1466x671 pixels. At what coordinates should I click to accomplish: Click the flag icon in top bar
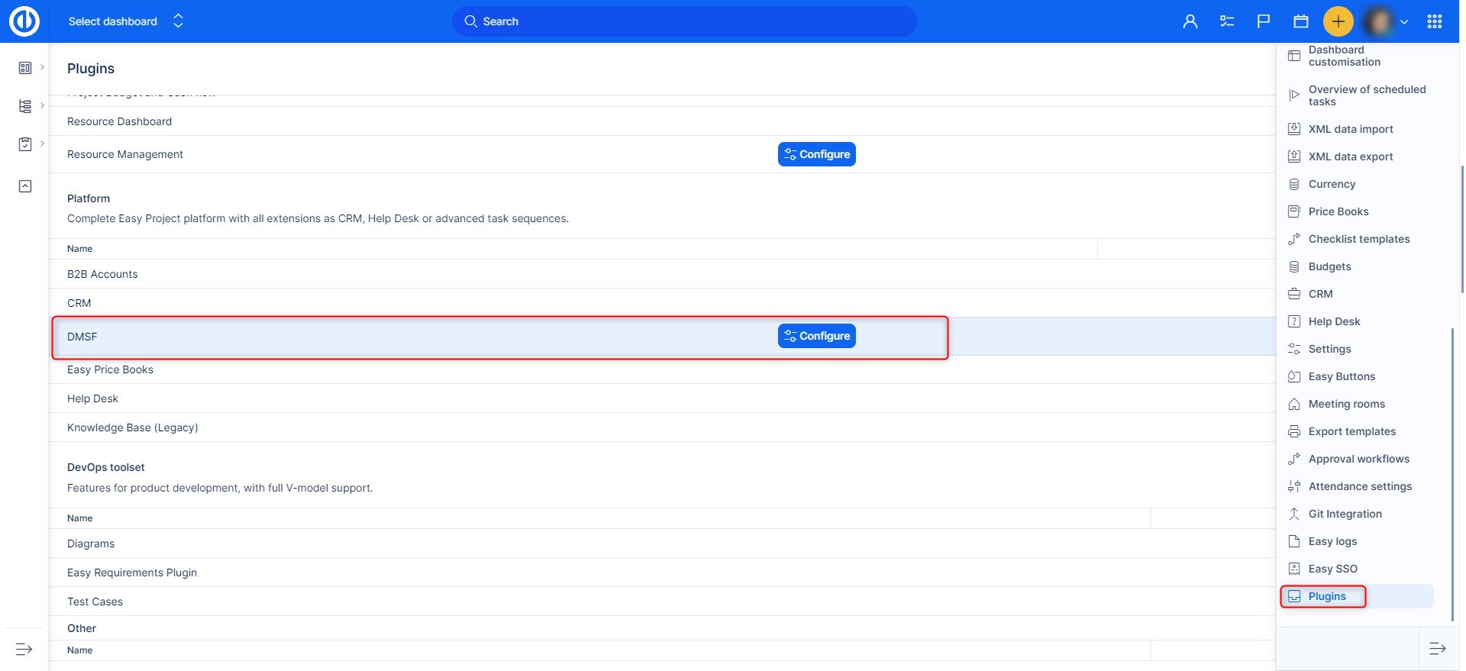coord(1264,21)
